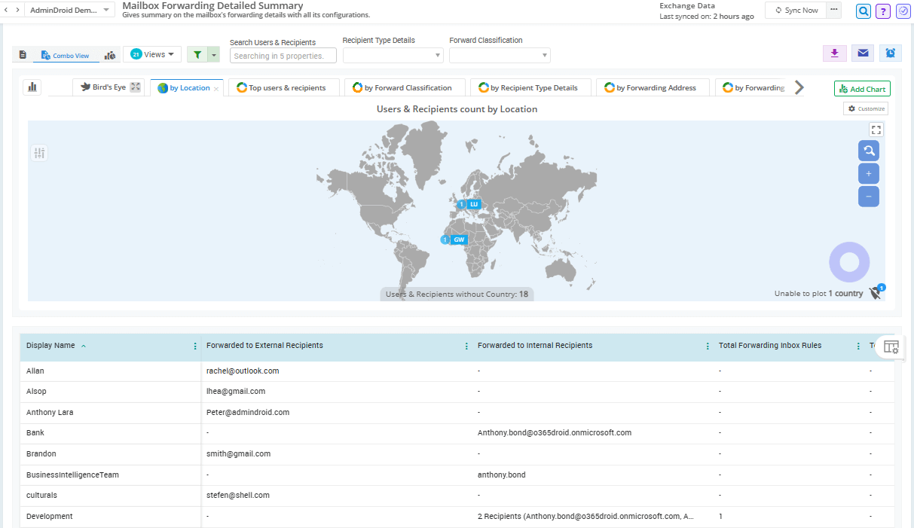Switch to the chart view icon beside Combo View
Image resolution: width=914 pixels, height=528 pixels.
[110, 54]
